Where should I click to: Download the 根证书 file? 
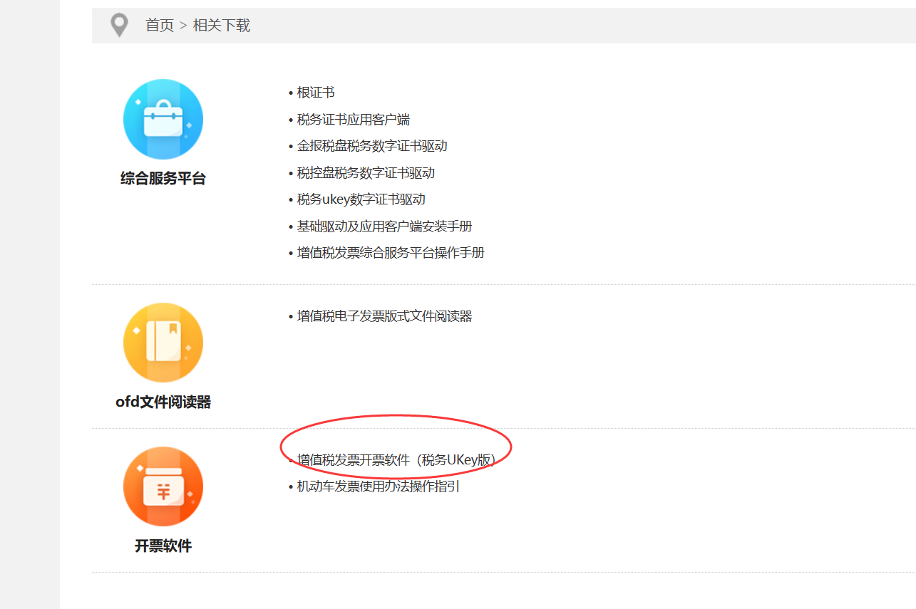click(316, 93)
